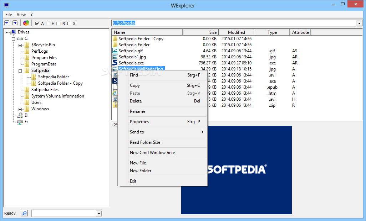
Task: Open the File menu
Action: 9,15
